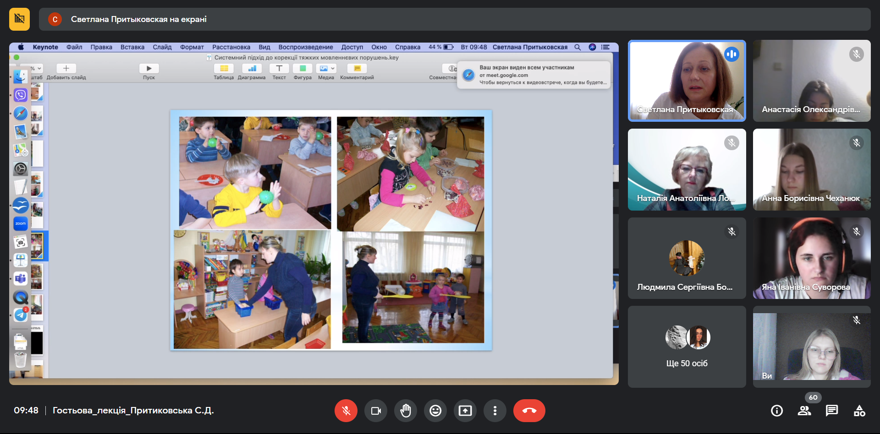Viewport: 880px width, 434px height.
Task: Expand the Медиа dropdown in Keynote toolbar
Action: tap(333, 68)
